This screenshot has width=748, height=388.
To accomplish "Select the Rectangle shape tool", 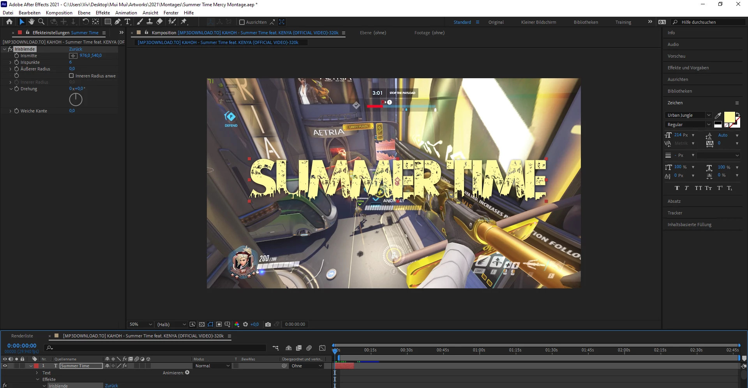I will [108, 22].
